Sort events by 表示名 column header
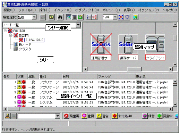The width and height of the screenshot is (180, 134). click(154, 76)
